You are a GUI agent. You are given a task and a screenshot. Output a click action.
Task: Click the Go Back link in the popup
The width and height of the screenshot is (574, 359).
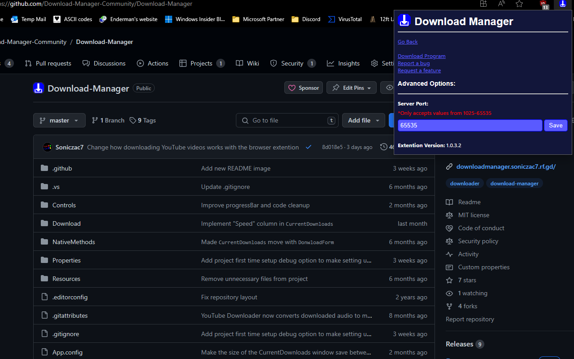tap(408, 42)
